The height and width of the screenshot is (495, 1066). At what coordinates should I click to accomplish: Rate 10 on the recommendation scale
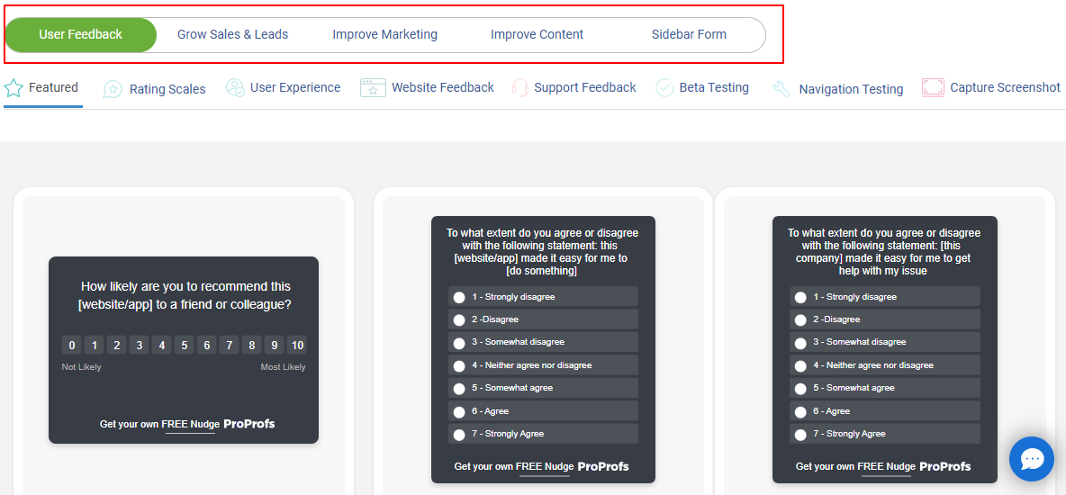pyautogui.click(x=296, y=345)
